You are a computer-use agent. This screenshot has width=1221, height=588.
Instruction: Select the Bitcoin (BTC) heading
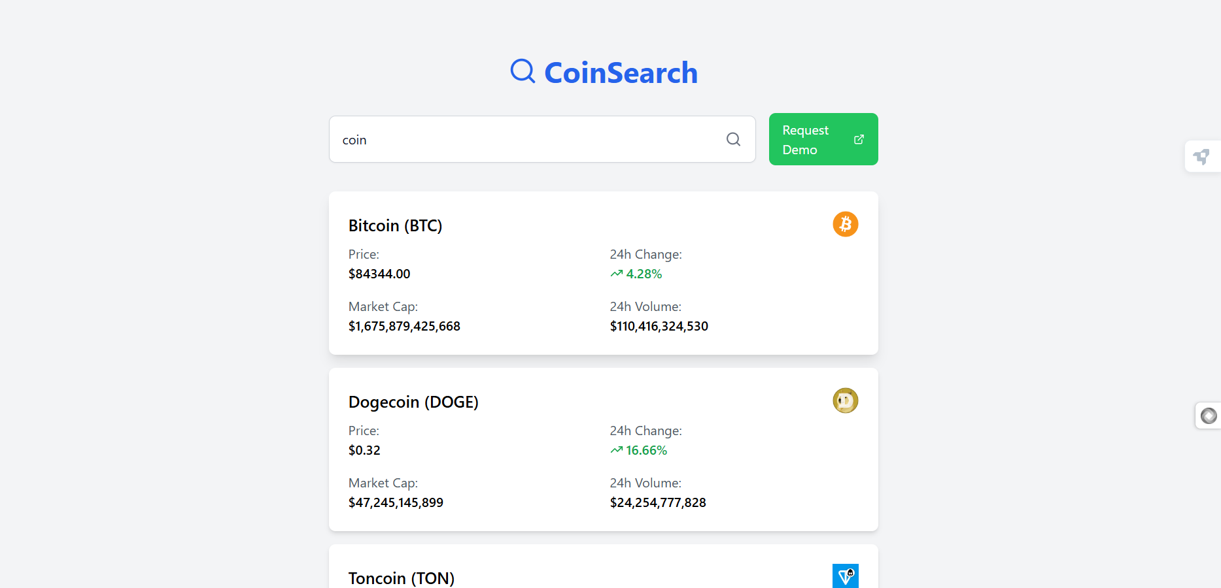[395, 225]
